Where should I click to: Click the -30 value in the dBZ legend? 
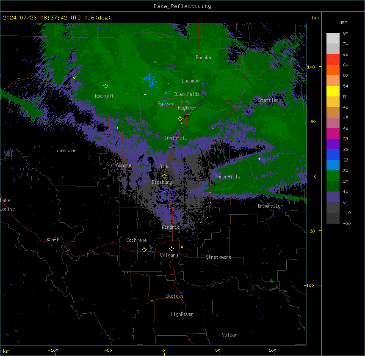pos(347,223)
